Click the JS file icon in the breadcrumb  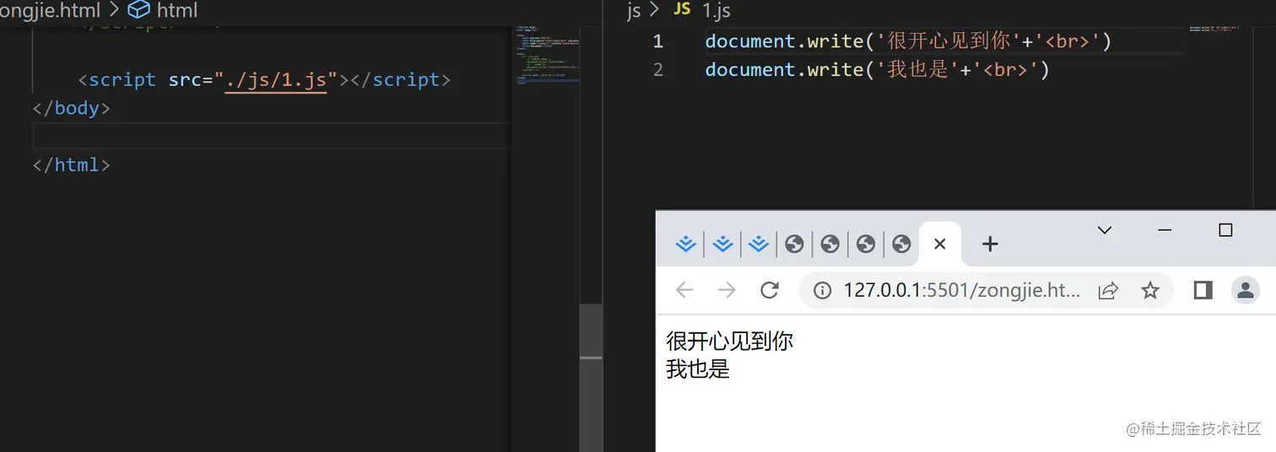point(682,9)
